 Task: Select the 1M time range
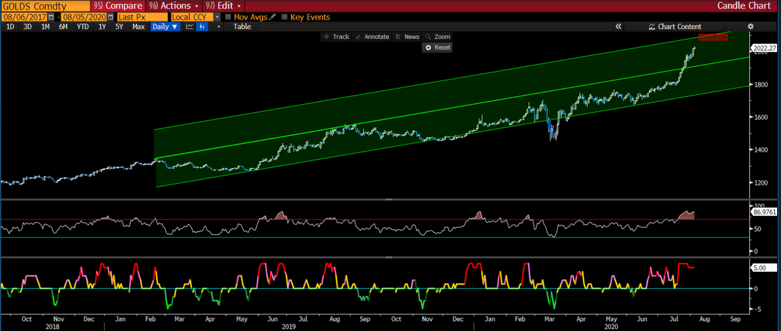[46, 27]
